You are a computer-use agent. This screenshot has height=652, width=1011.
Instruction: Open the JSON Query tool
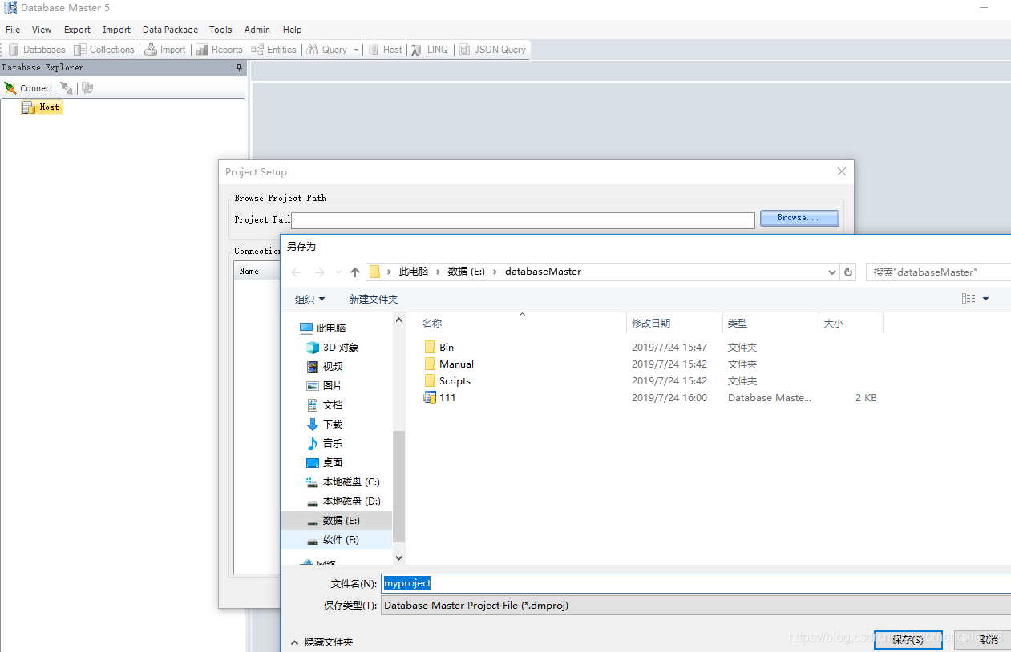coord(492,50)
